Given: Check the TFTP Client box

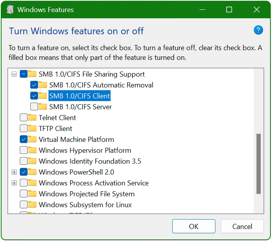Looking at the screenshot, I should (24, 128).
